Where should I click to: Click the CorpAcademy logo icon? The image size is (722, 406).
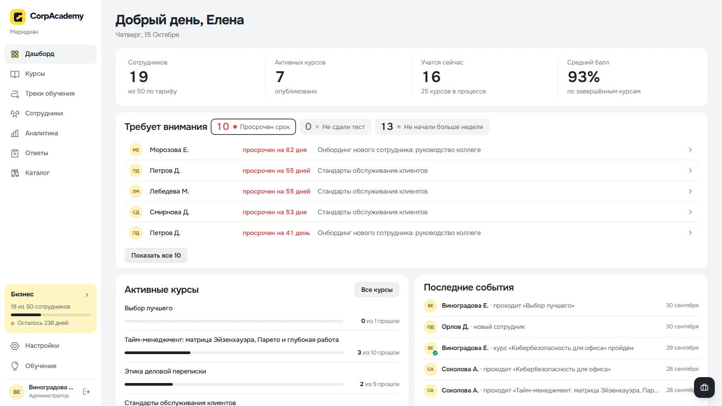(x=18, y=17)
